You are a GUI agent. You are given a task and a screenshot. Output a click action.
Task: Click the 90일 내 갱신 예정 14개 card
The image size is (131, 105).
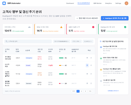(x=49, y=29)
